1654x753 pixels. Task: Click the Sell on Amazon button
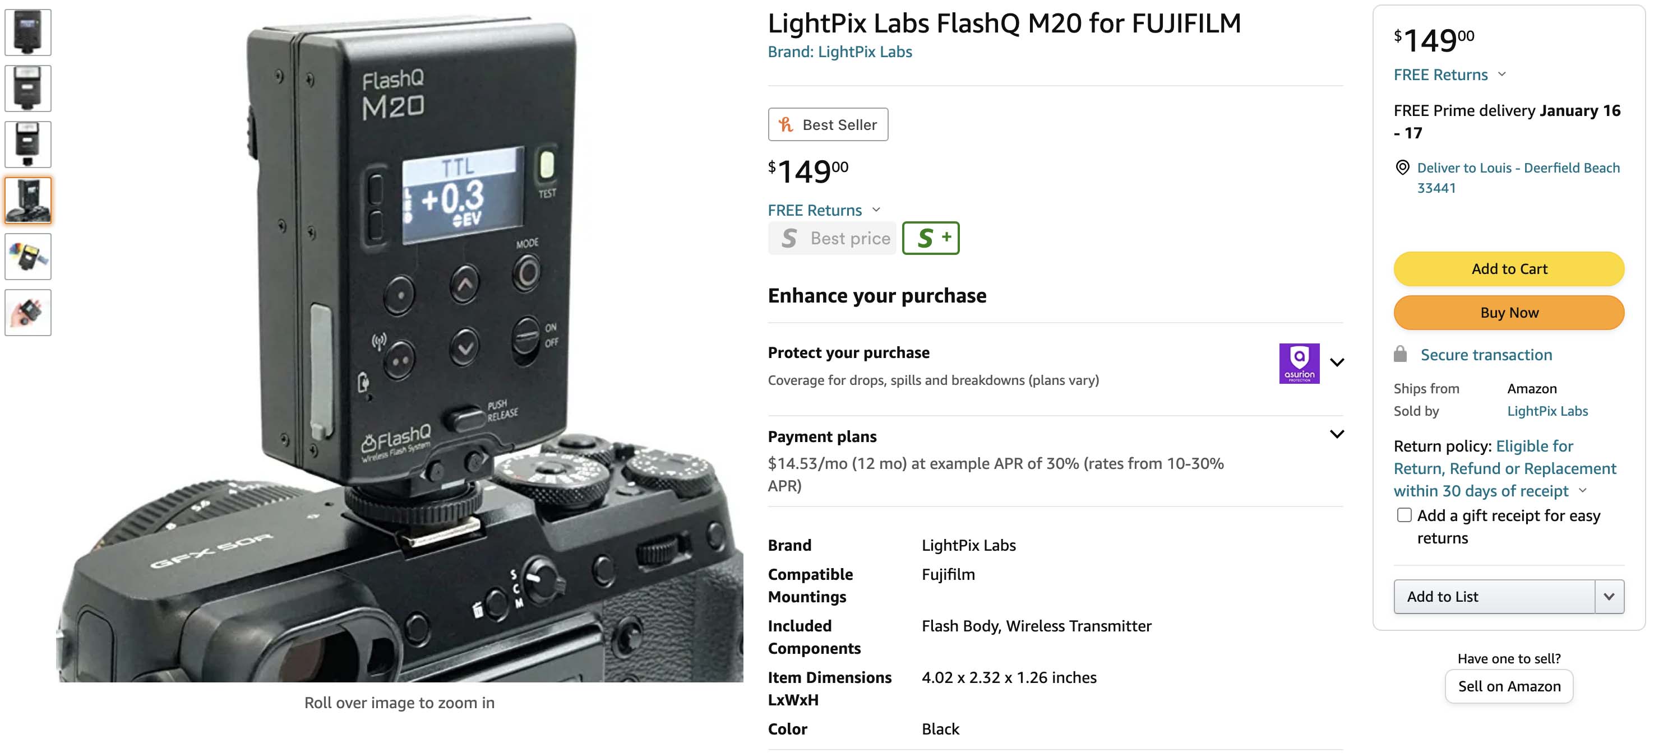1509,686
